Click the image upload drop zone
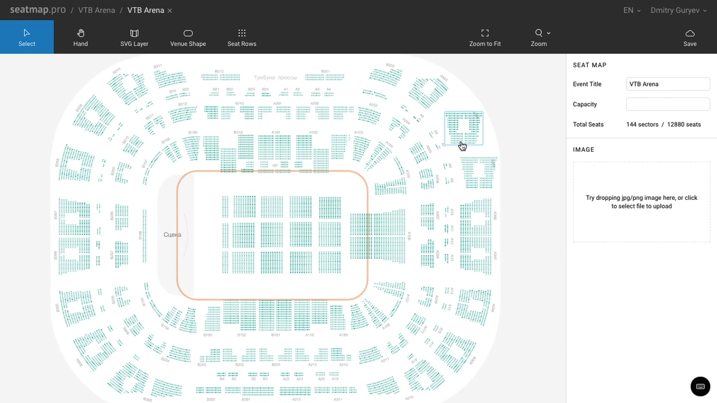Viewport: 717px width, 403px height. tap(641, 202)
